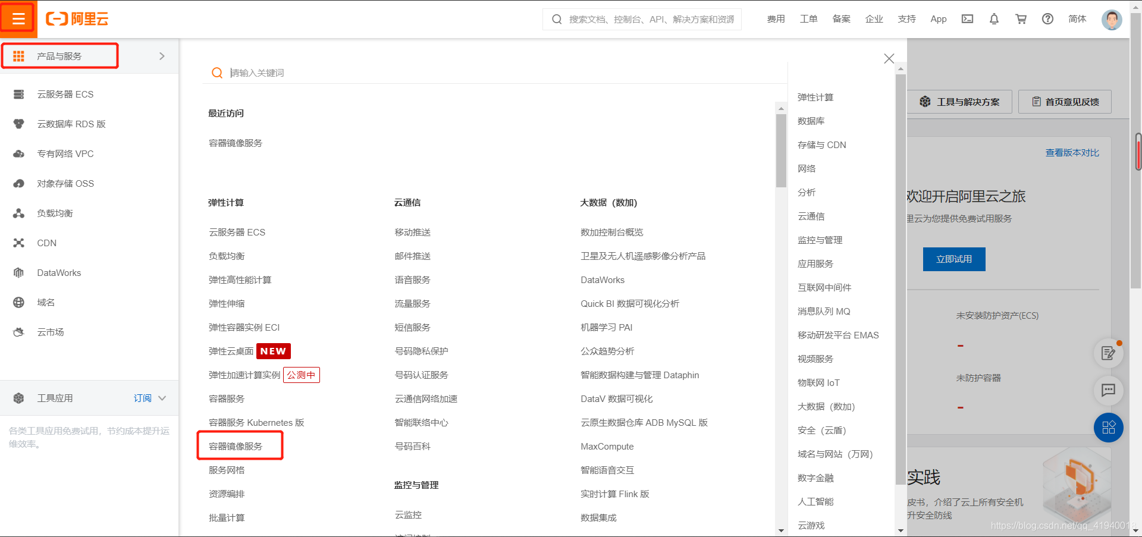This screenshot has width=1142, height=537.
Task: Select 云服务器 ECS in products list
Action: coord(237,232)
